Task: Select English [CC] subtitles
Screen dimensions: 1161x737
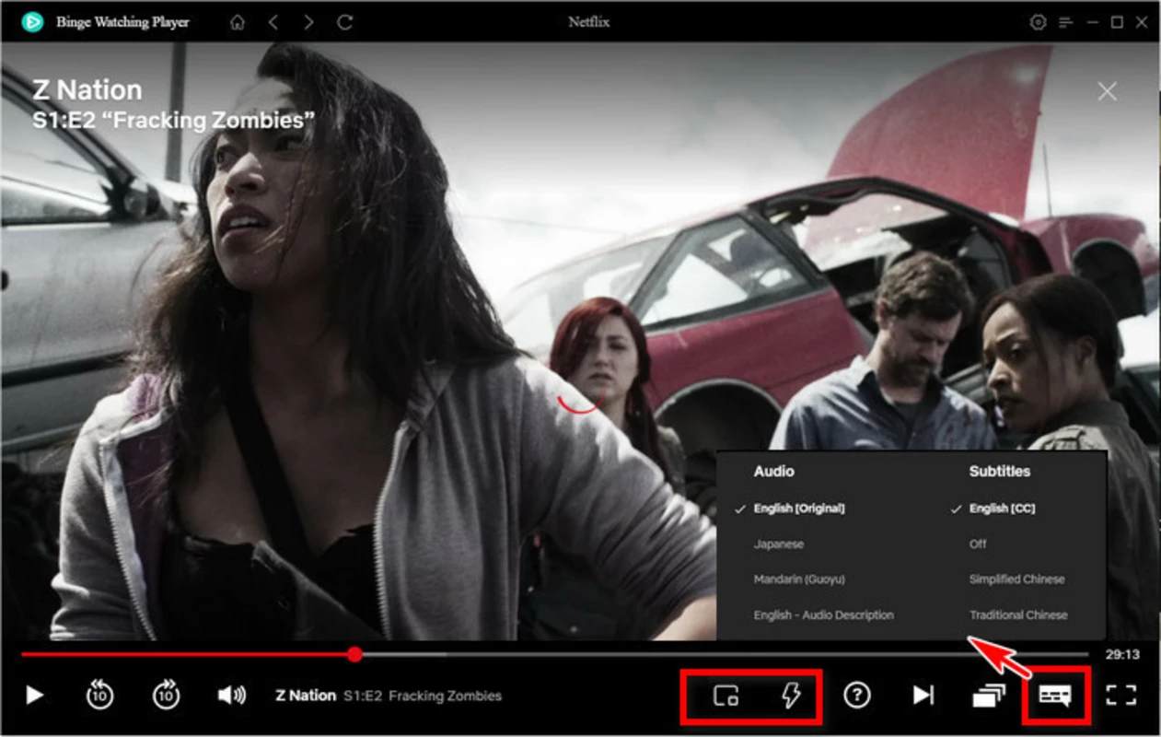Action: [1002, 509]
